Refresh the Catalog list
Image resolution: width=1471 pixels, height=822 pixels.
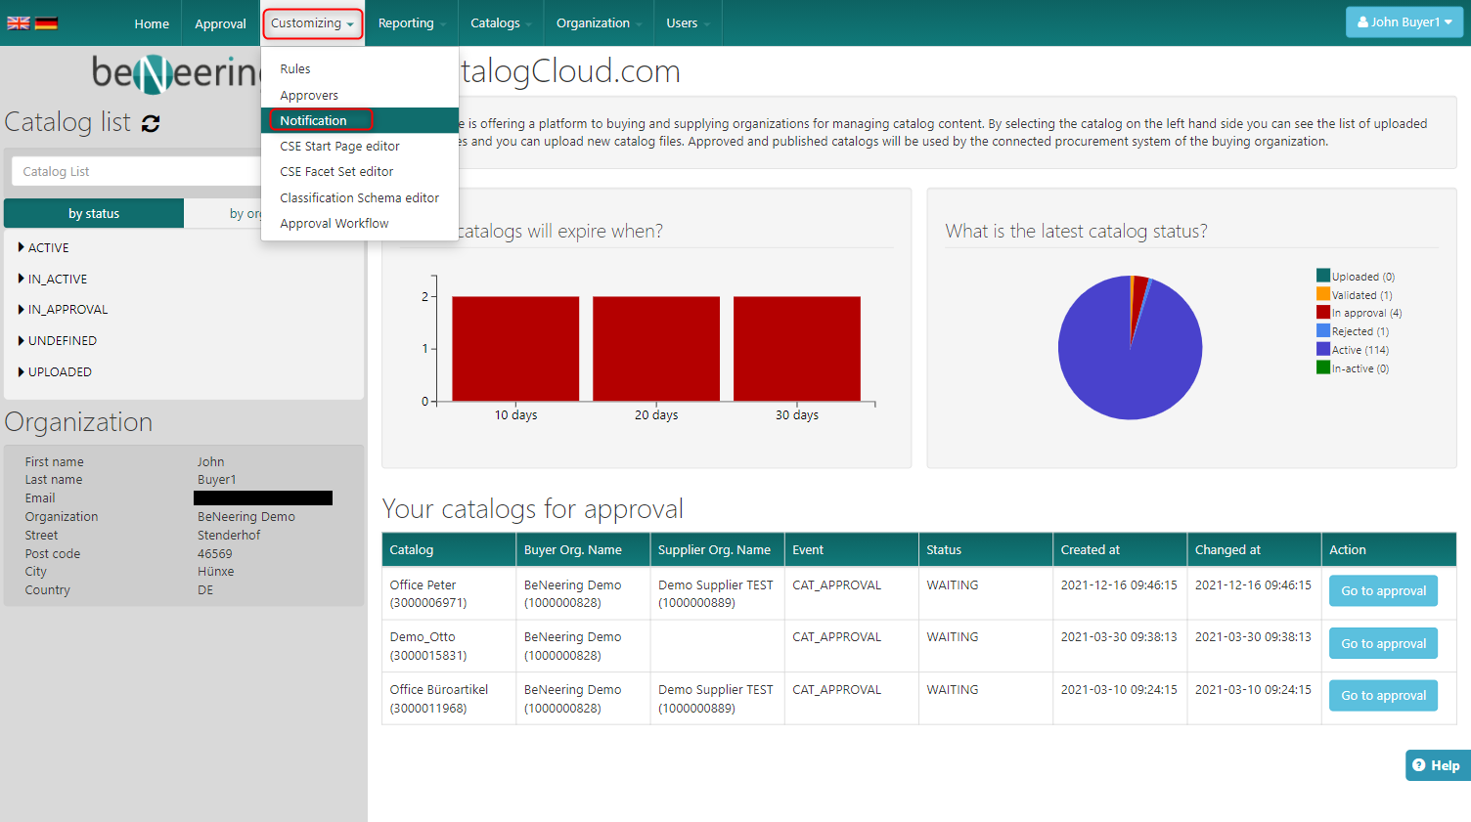[x=151, y=123]
